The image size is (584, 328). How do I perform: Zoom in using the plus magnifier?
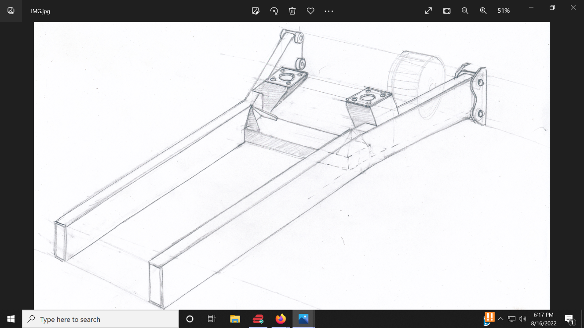(x=483, y=11)
